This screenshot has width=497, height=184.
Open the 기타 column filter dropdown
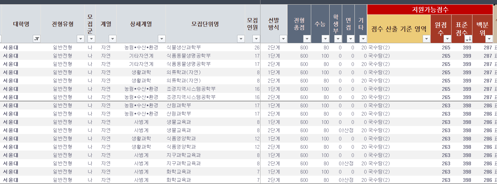(363, 39)
